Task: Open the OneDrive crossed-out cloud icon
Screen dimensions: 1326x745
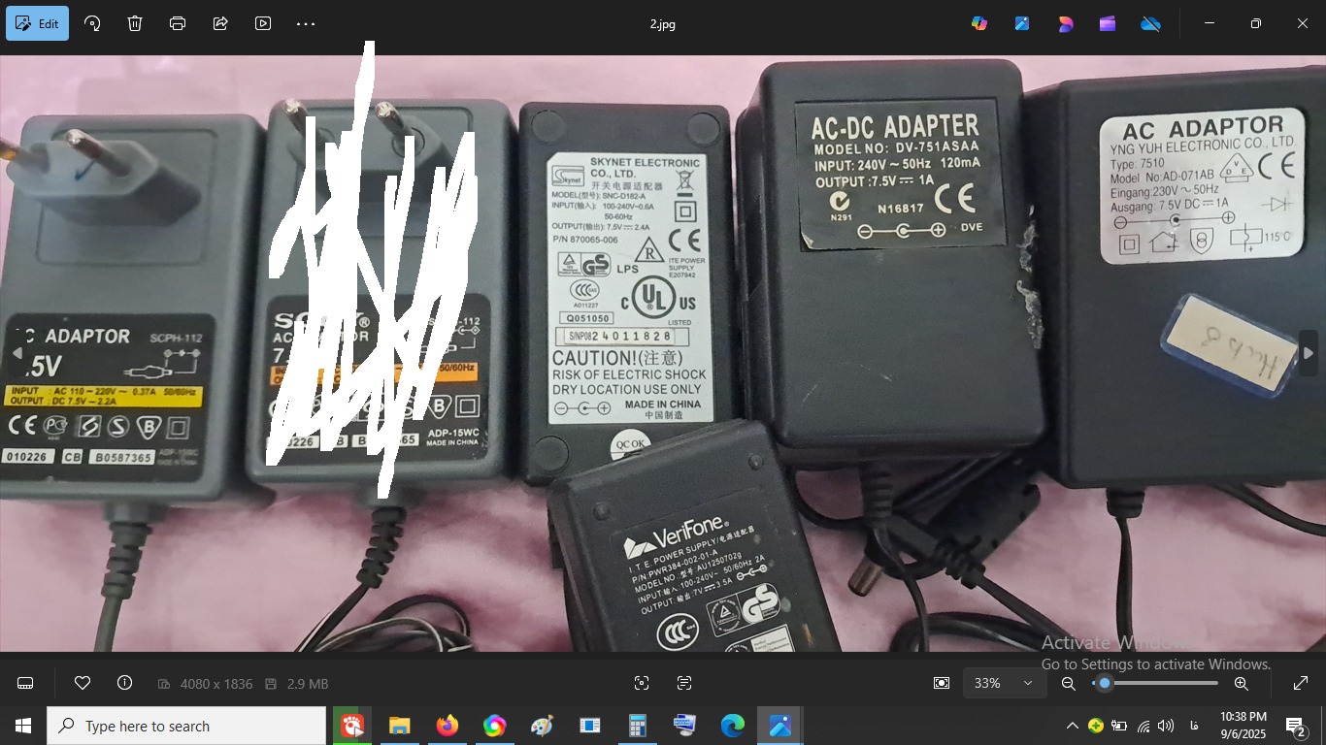Action: (1150, 23)
